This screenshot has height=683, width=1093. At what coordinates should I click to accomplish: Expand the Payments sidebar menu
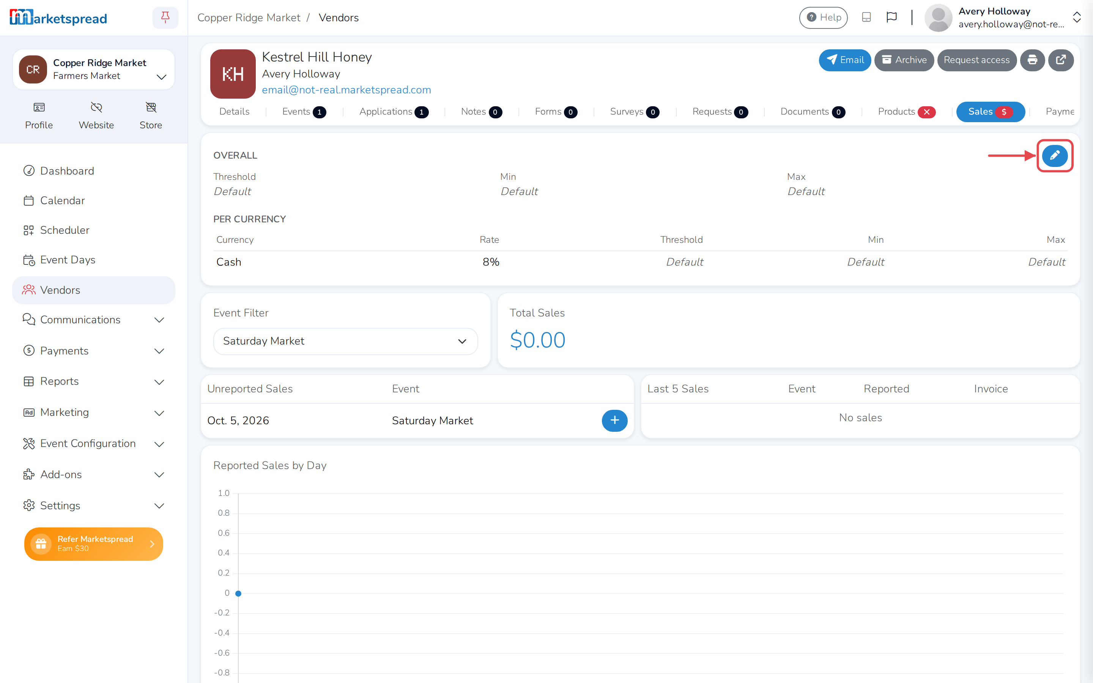click(93, 351)
